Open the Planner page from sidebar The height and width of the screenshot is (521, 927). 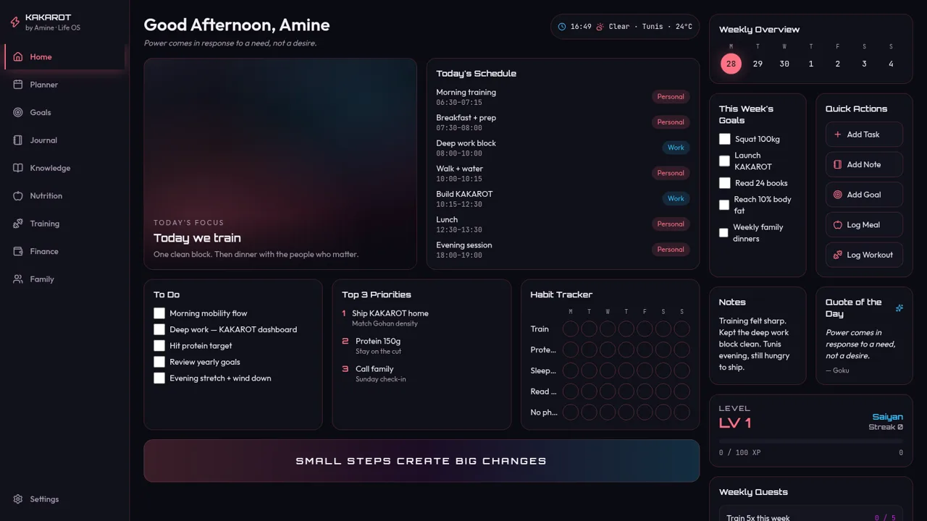click(x=65, y=85)
